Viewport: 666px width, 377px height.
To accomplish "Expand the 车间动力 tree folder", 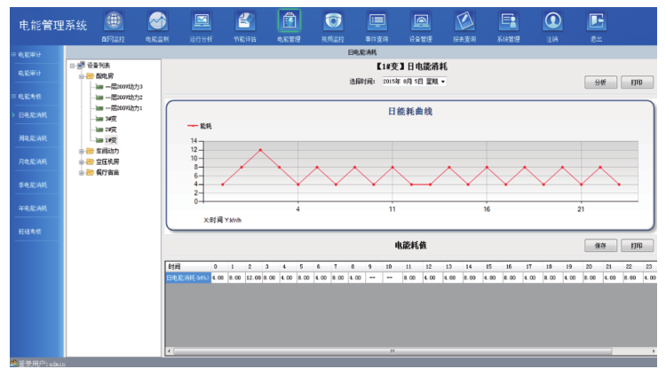I will coord(81,152).
